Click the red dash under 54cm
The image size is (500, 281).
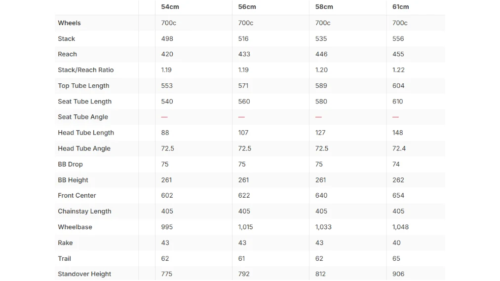(x=164, y=117)
